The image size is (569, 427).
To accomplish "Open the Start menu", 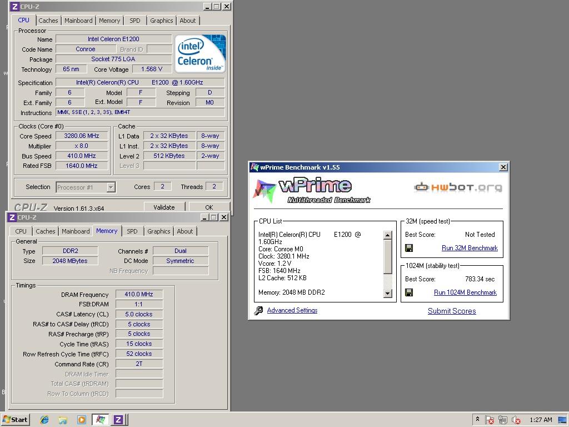I will [x=15, y=420].
